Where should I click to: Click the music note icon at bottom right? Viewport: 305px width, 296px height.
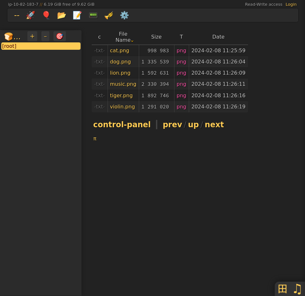[x=297, y=289]
